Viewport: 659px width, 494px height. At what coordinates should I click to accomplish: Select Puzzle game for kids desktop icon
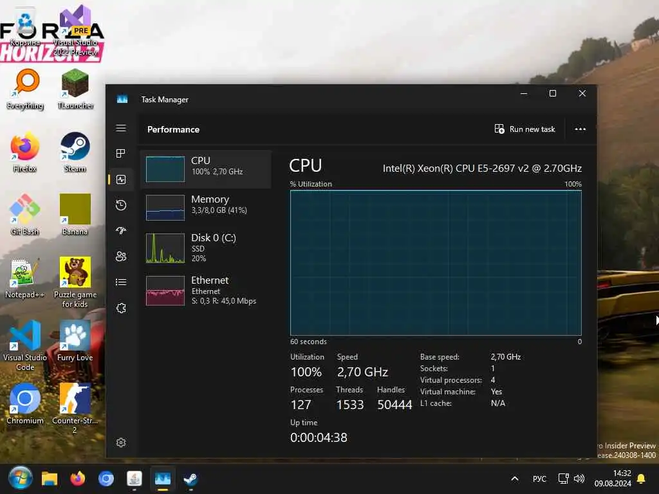[x=75, y=283]
